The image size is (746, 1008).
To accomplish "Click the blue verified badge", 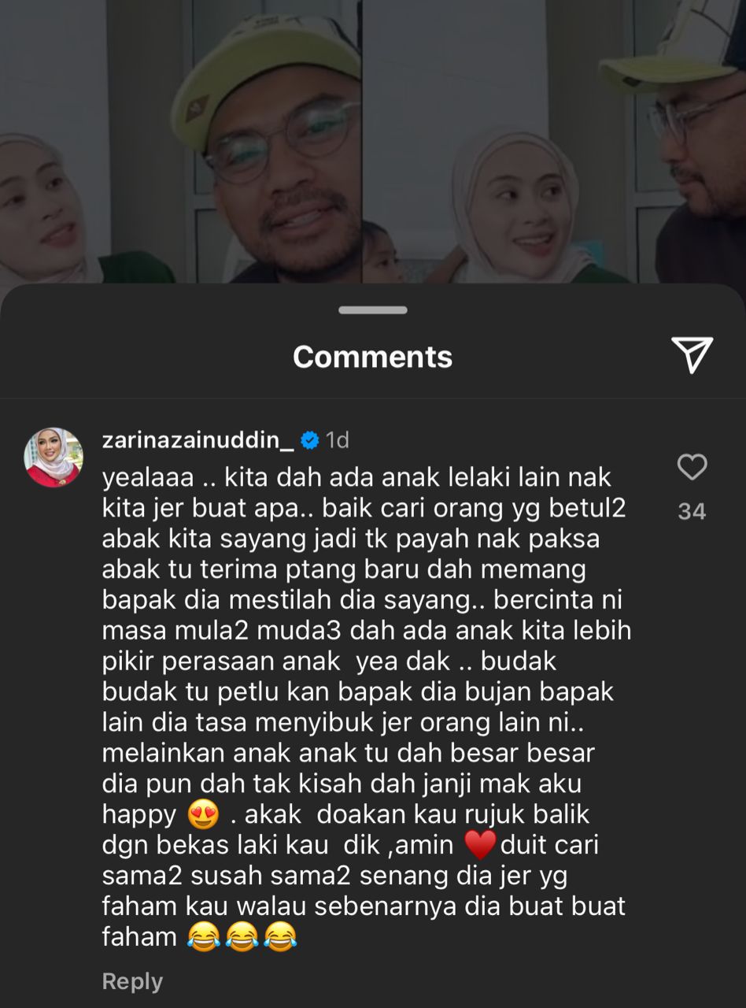I will (310, 440).
